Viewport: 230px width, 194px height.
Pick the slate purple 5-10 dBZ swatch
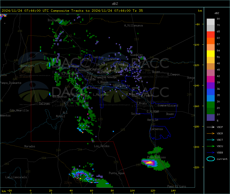click(x=211, y=118)
